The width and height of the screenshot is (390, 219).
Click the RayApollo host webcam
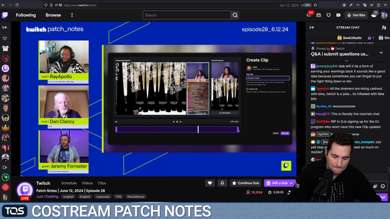(x=63, y=57)
